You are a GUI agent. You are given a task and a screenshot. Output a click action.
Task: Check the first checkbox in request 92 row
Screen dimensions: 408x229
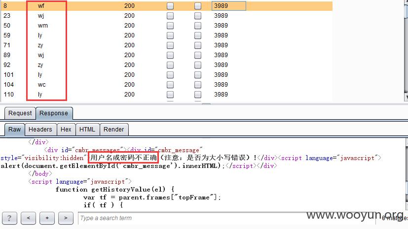click(170, 65)
